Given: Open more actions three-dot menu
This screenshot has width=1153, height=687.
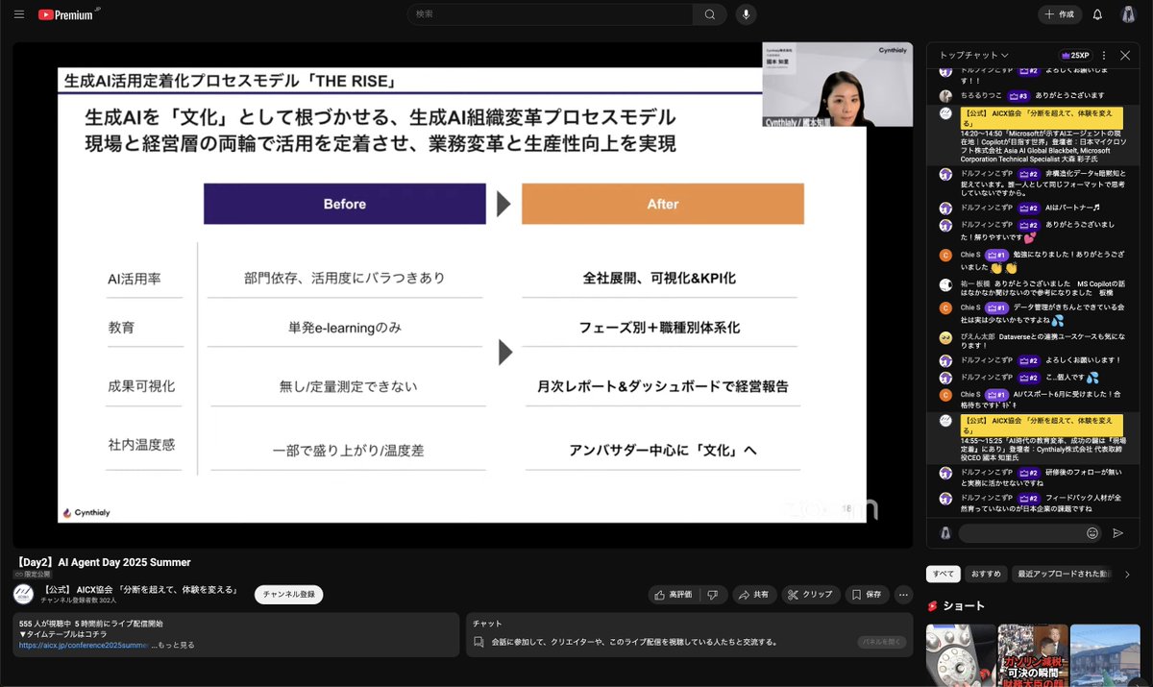Looking at the screenshot, I should (x=903, y=595).
